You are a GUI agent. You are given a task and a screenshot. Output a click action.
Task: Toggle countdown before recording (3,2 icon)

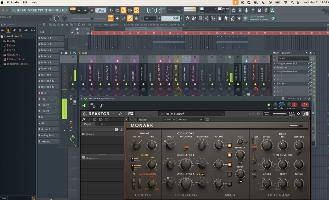pyautogui.click(x=124, y=10)
